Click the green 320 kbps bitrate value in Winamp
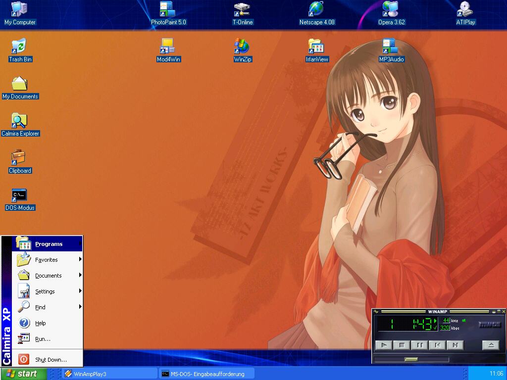507x380 pixels. pyautogui.click(x=445, y=328)
